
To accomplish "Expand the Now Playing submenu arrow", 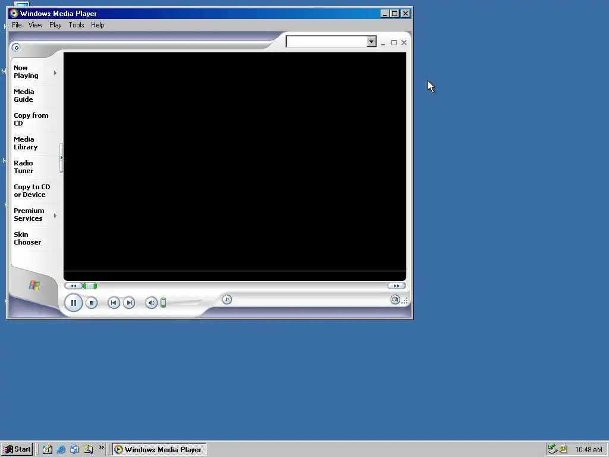I will click(x=55, y=73).
